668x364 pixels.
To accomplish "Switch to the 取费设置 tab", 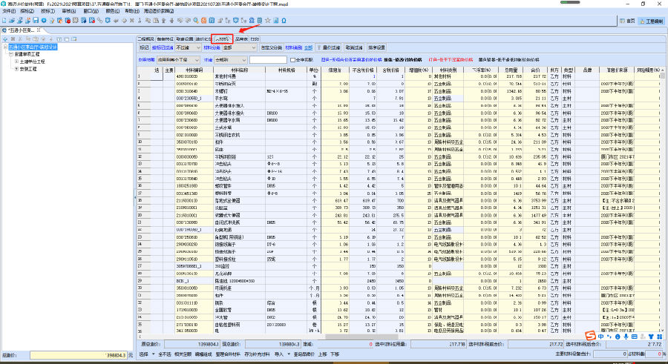I will [185, 39].
